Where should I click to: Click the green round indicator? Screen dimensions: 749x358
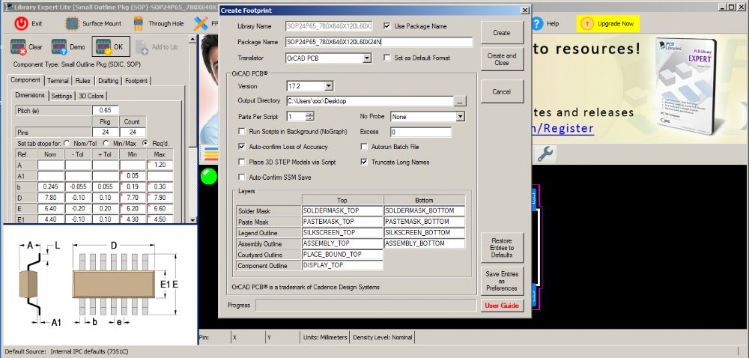tap(209, 176)
